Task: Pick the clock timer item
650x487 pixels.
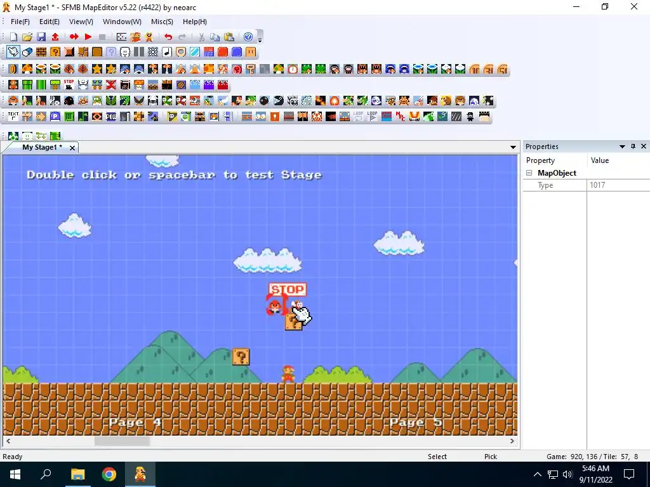Action: (293, 69)
